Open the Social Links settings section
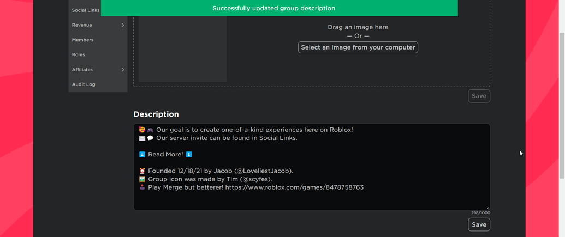The image size is (565, 237). click(85, 10)
